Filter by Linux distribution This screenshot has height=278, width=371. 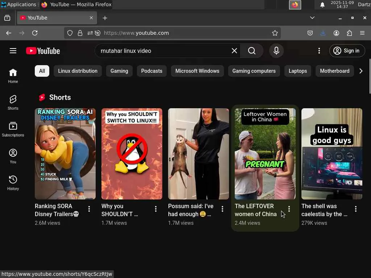(78, 71)
